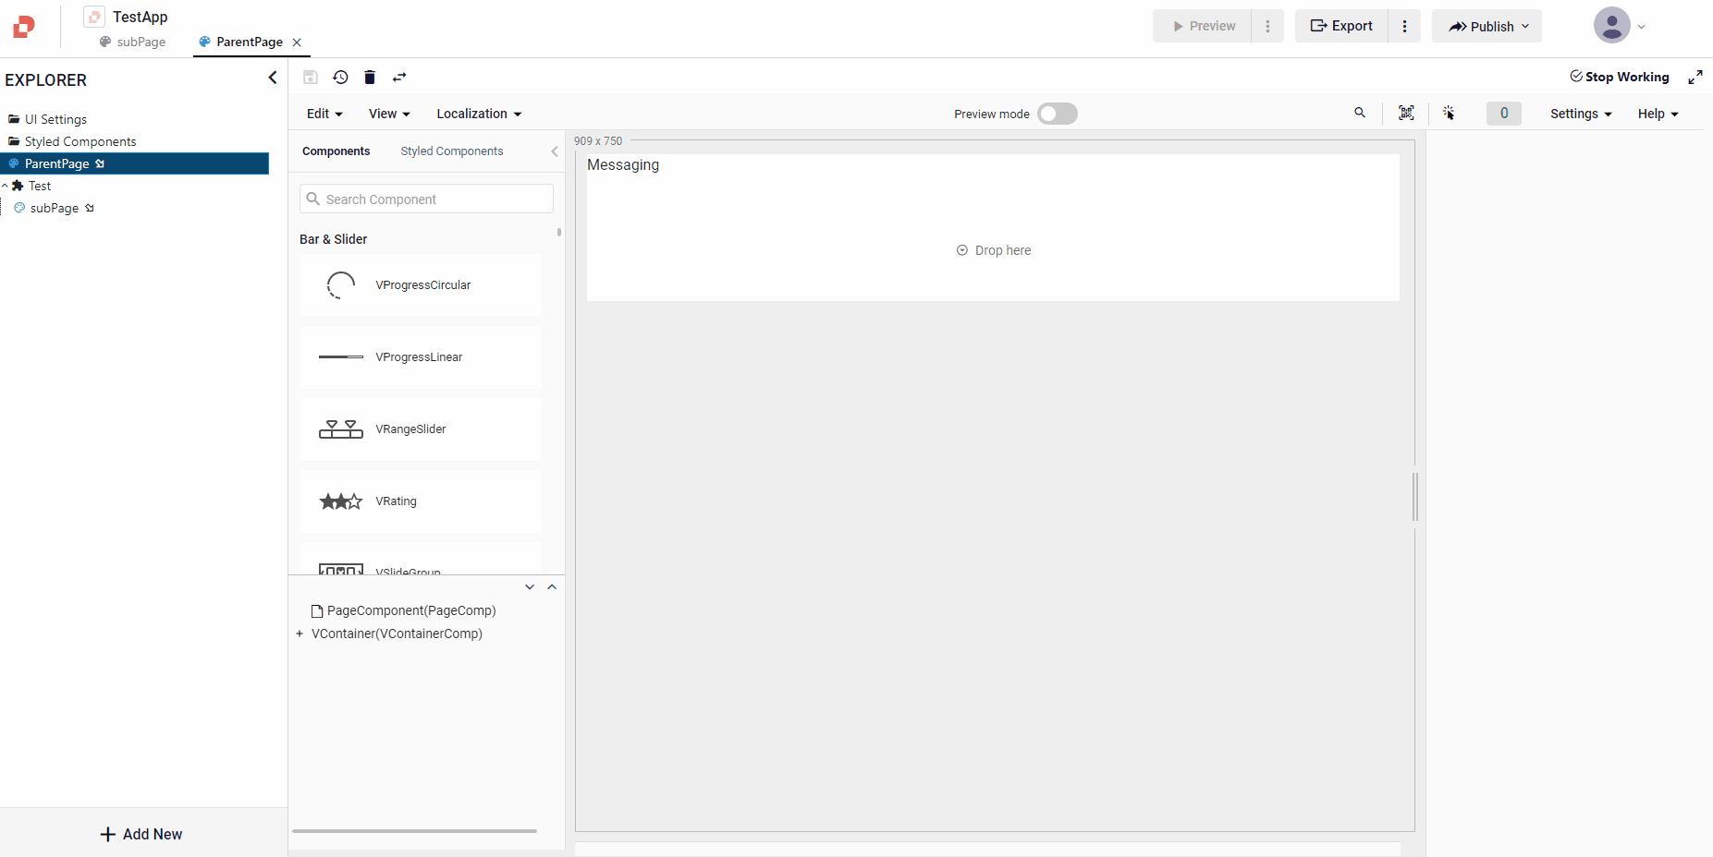Image resolution: width=1713 pixels, height=857 pixels.
Task: Click the Stop Working button
Action: pyautogui.click(x=1620, y=77)
